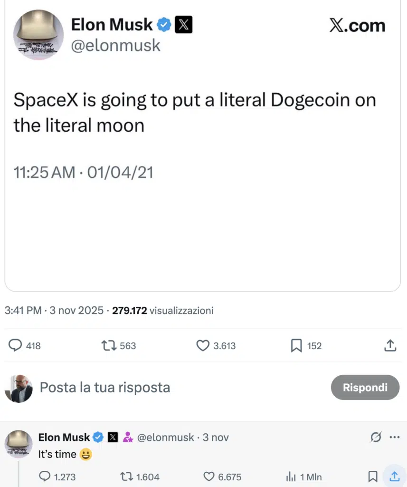View analytics for the 1 Mln views reply
Screen dimensions: 407x487
(291, 476)
